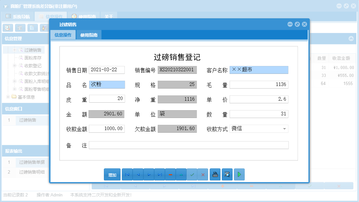
Task: Click the green run arrow icon
Action: tap(239, 174)
